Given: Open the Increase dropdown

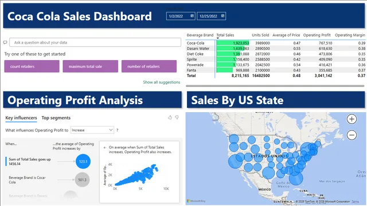Looking at the screenshot, I should [x=92, y=130].
